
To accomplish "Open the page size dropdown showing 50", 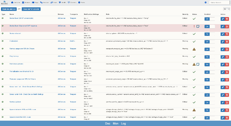I will click(227, 9).
